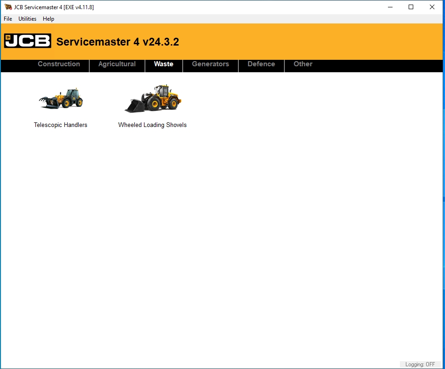This screenshot has width=445, height=369.
Task: Open the Generators tab
Action: tap(210, 64)
